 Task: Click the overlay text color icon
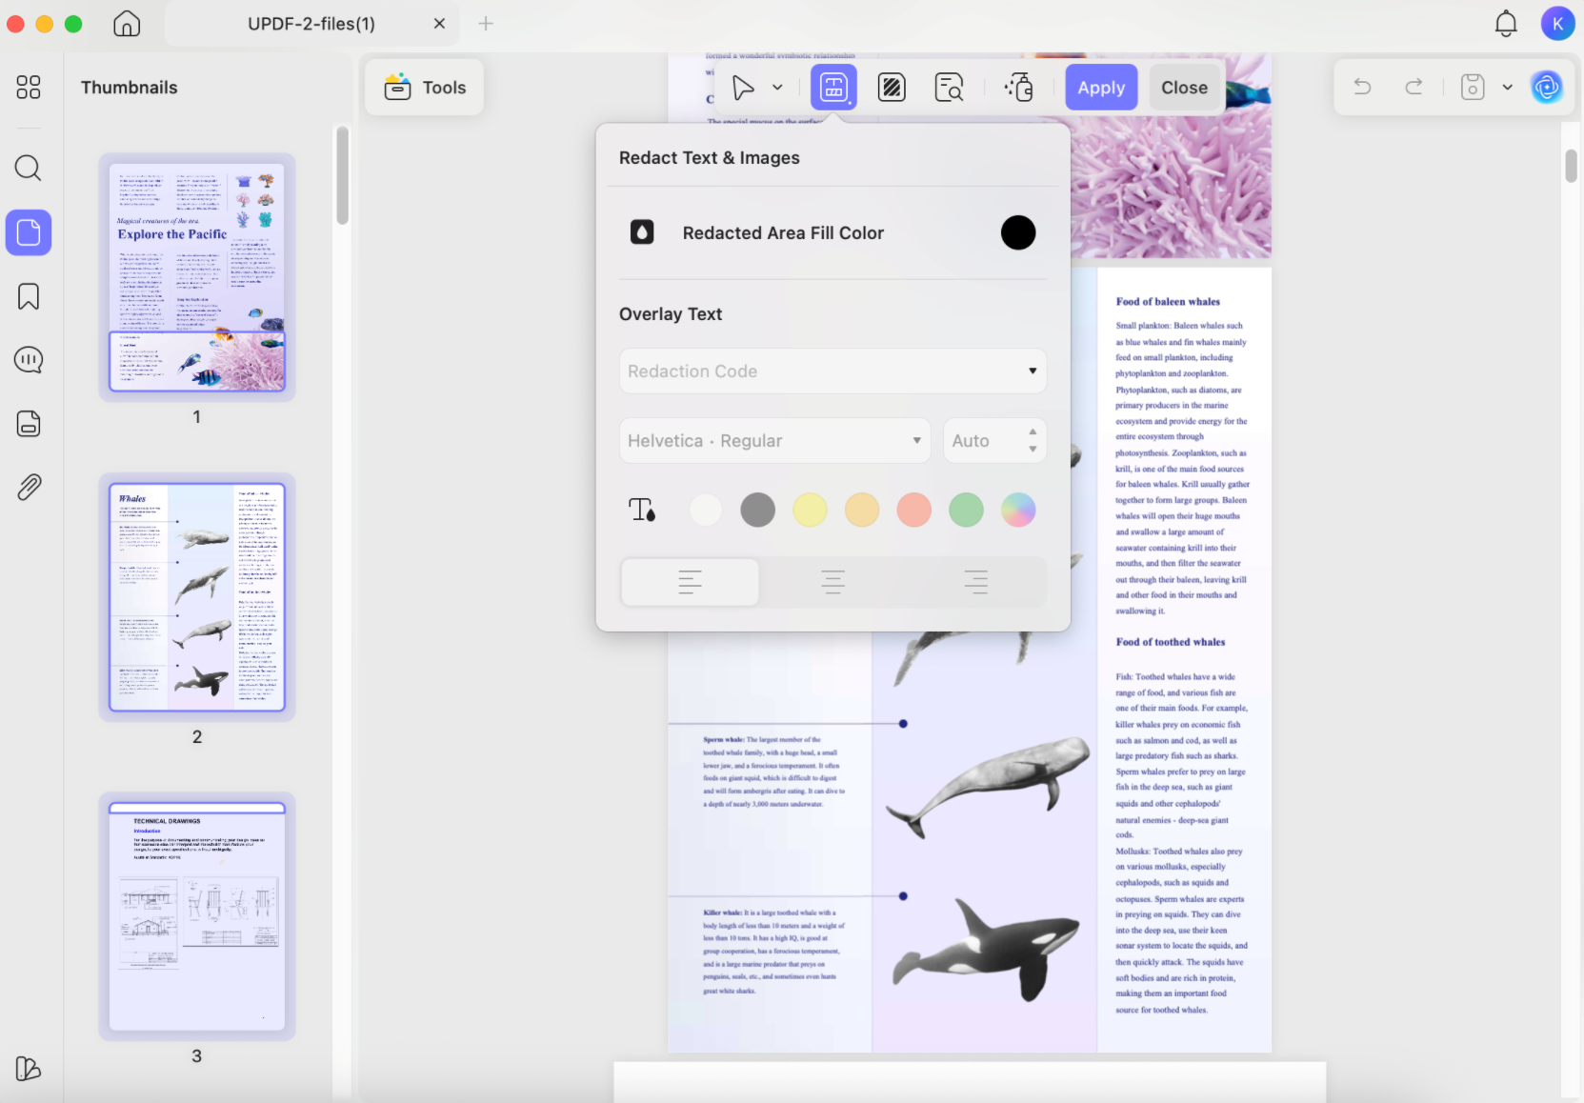click(x=643, y=511)
